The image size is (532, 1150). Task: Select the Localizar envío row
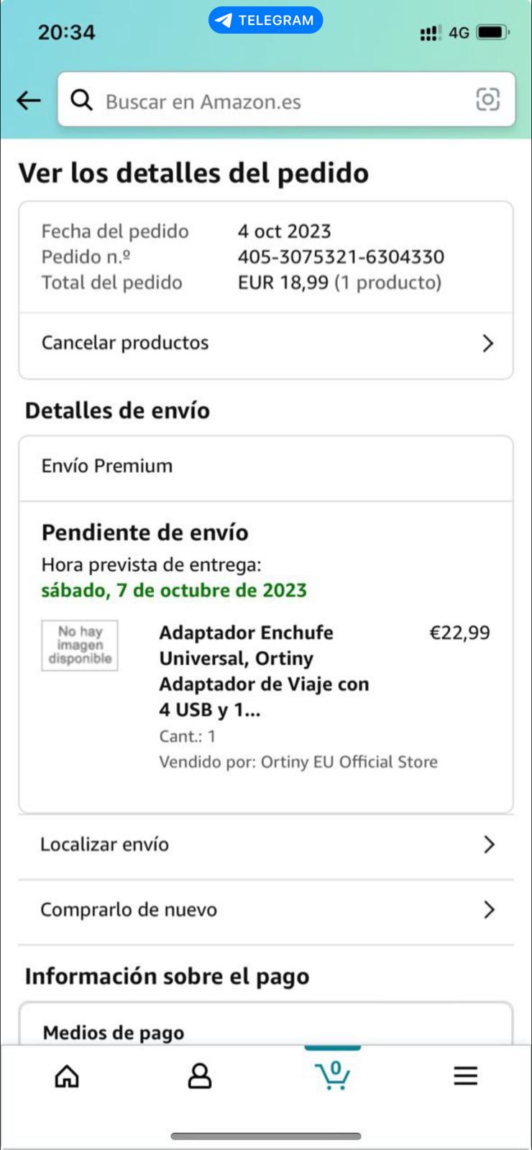(x=266, y=845)
